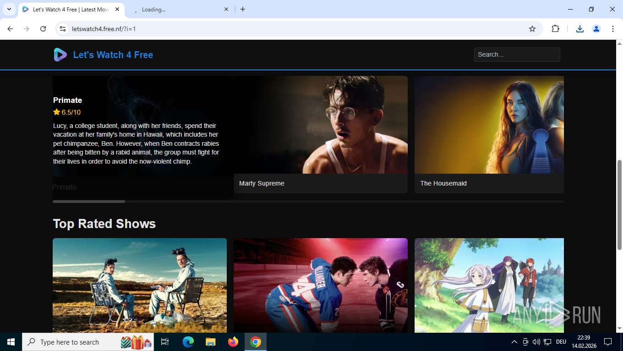
Task: Click the browser forward arrow
Action: coord(27,29)
